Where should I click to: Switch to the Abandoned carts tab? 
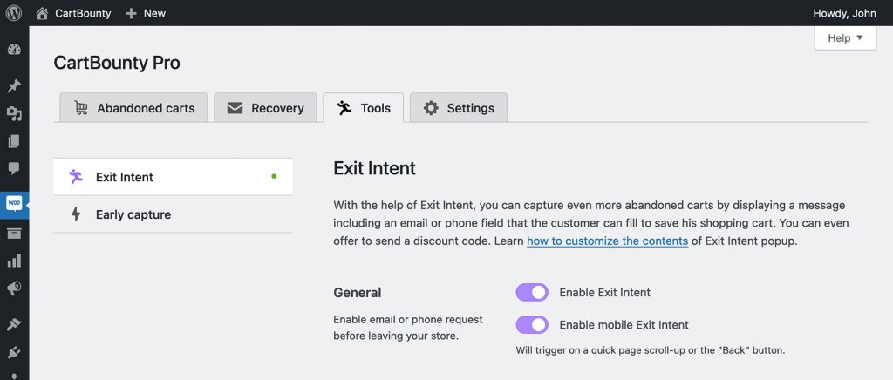tap(133, 108)
